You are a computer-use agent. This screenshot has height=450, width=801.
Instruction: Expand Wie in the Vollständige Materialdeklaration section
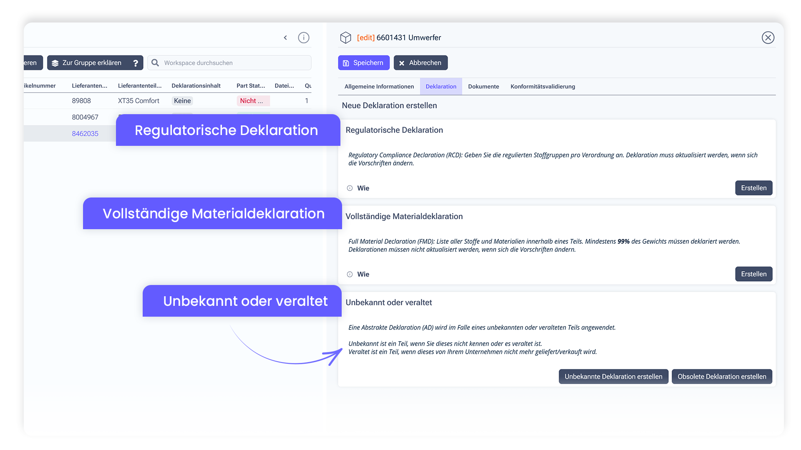click(x=363, y=274)
